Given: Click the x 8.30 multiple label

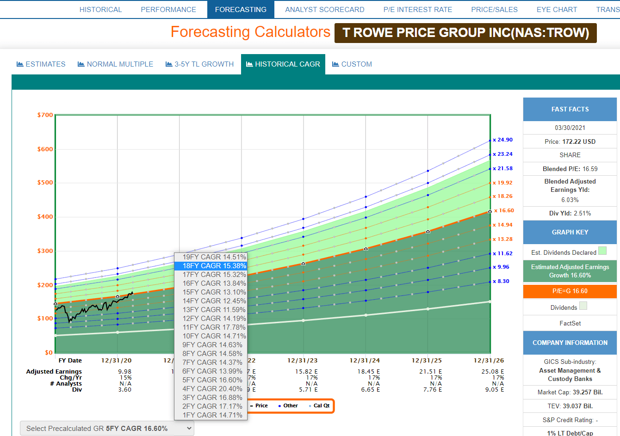Looking at the screenshot, I should 501,281.
